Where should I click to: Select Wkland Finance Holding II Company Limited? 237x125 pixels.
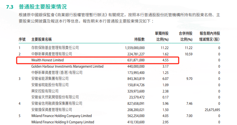click(x=63, y=122)
